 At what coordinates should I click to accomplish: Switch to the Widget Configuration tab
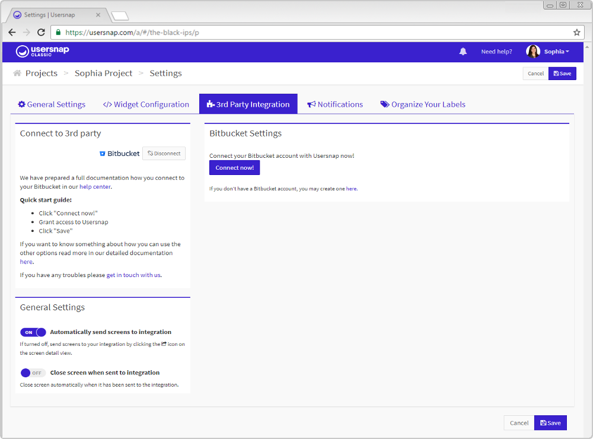coord(146,104)
